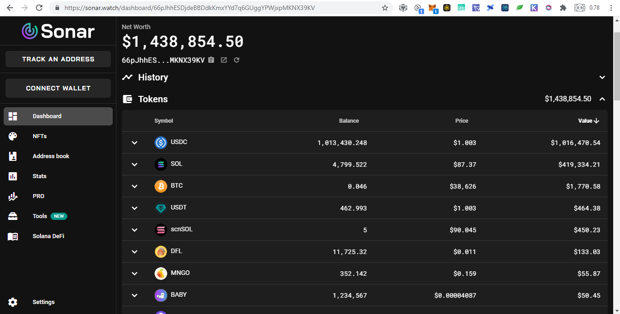
Task: Expand the History section chevron
Action: [602, 77]
